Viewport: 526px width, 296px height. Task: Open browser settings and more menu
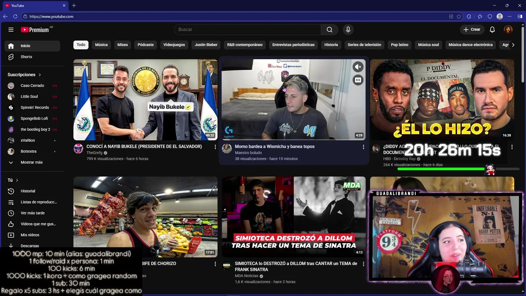pyautogui.click(x=510, y=16)
